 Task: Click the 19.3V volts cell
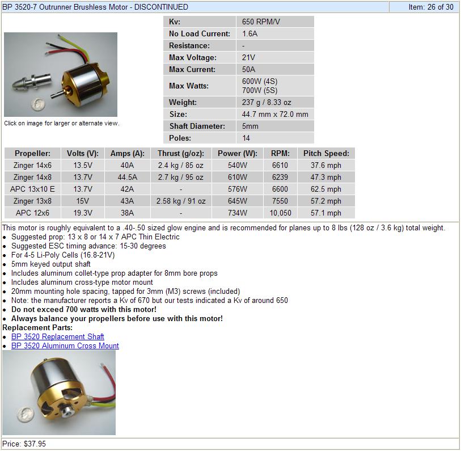click(83, 213)
